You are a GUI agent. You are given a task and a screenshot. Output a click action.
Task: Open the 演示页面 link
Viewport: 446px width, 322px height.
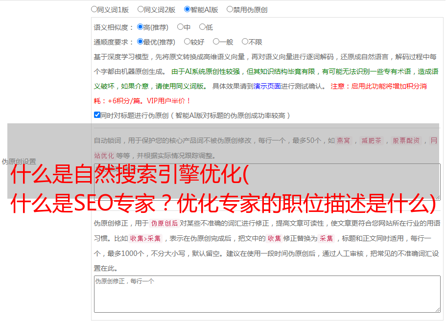[x=267, y=86]
